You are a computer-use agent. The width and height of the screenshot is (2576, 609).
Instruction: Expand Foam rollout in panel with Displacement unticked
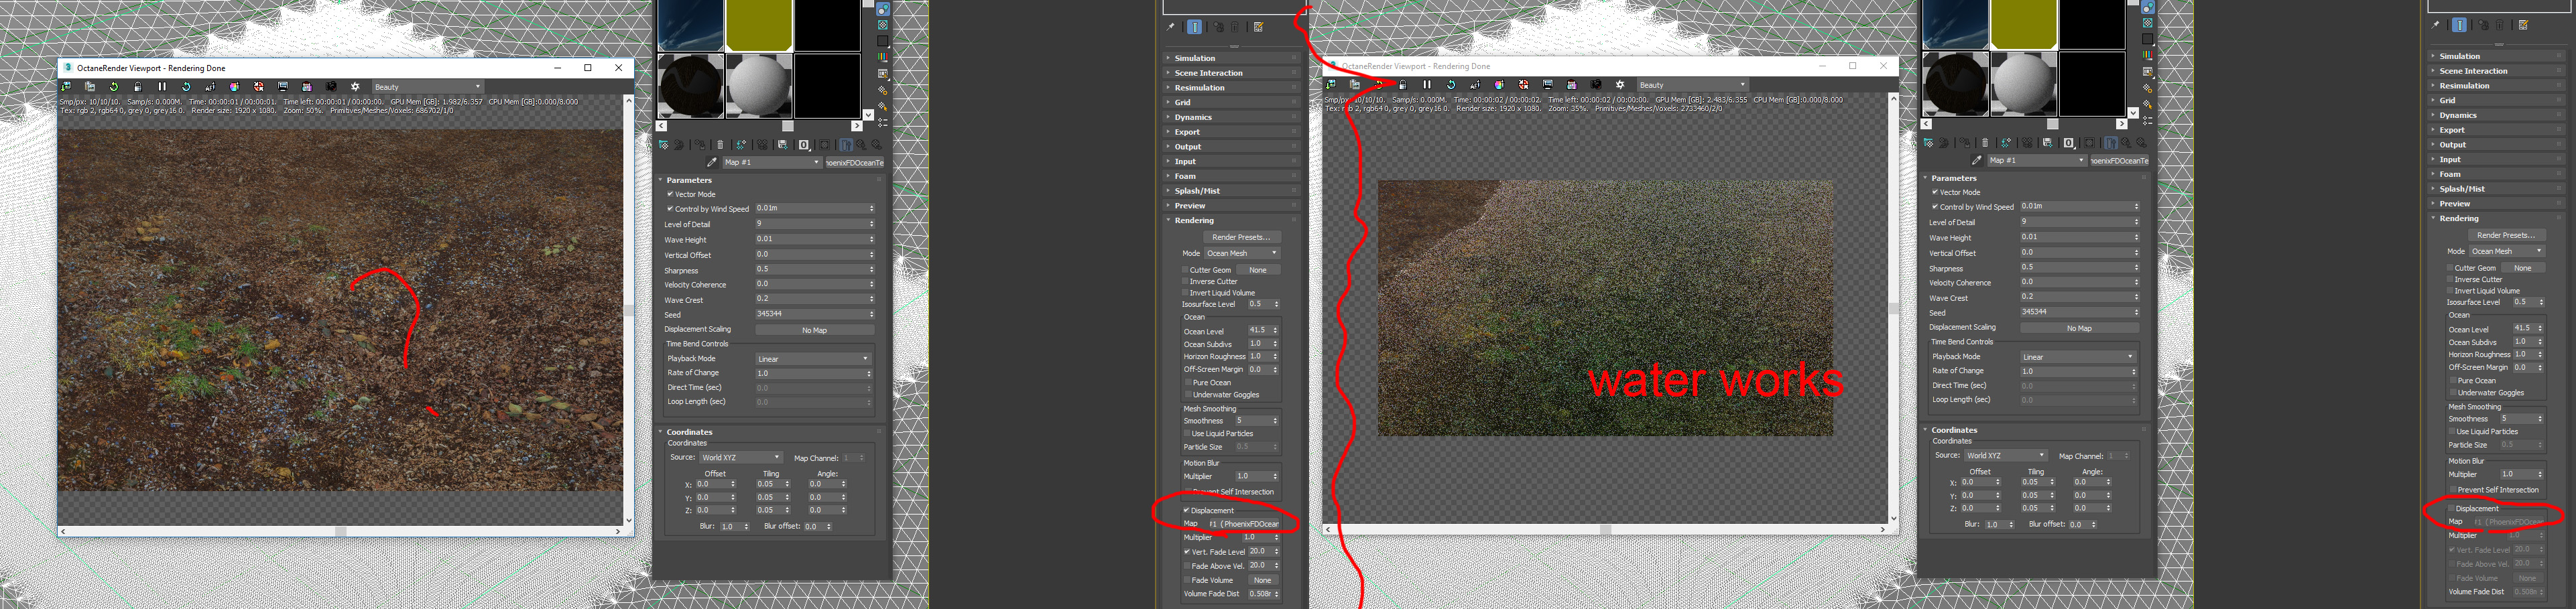pos(2496,174)
